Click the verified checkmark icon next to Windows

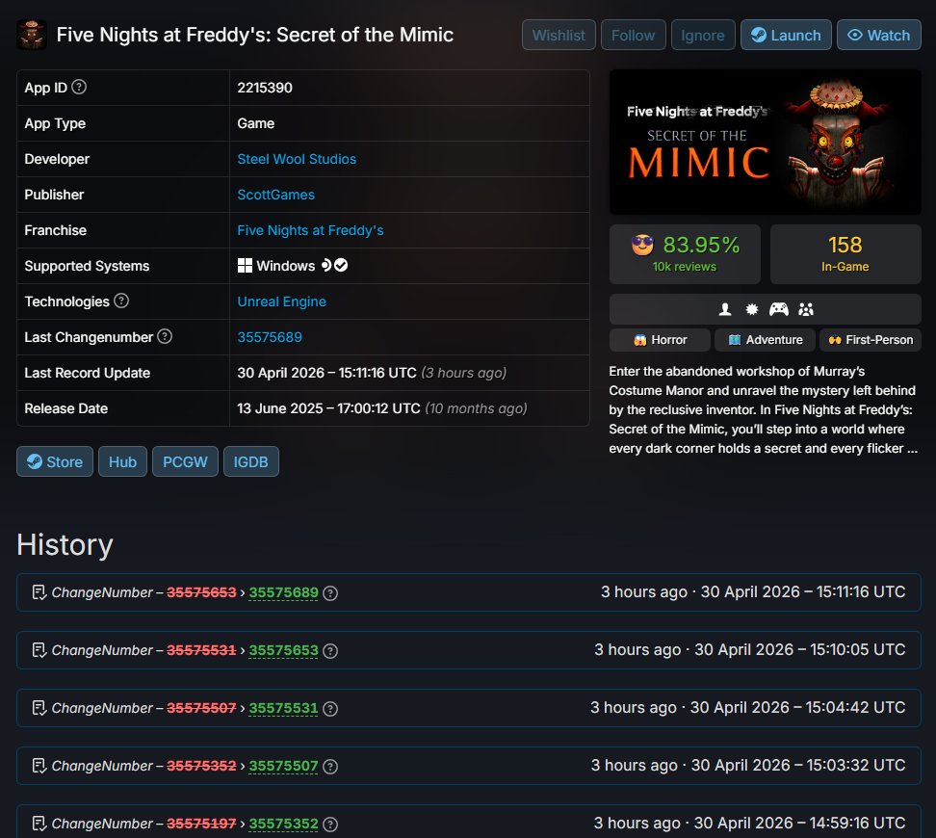pyautogui.click(x=341, y=265)
